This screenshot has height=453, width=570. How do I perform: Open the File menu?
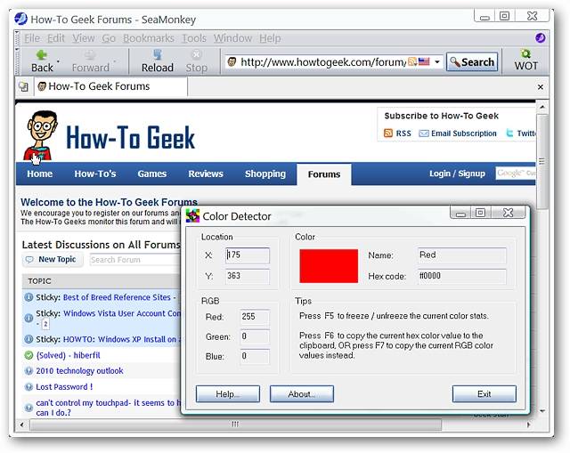32,38
